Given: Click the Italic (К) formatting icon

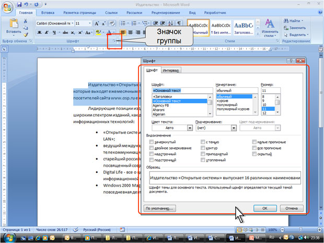Looking at the screenshot, I should click(x=47, y=32).
